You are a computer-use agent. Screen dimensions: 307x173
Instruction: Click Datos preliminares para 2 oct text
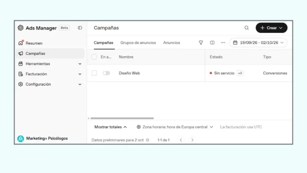(117, 140)
